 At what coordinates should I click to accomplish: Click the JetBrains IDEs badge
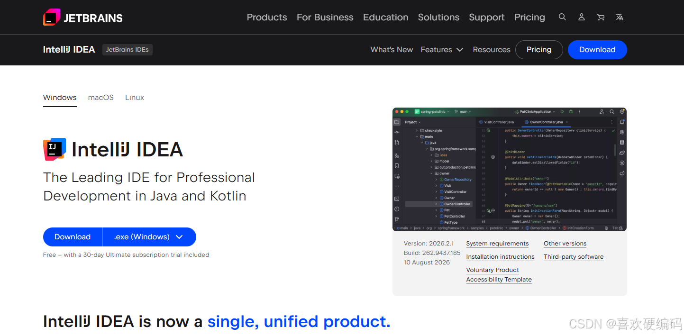128,49
